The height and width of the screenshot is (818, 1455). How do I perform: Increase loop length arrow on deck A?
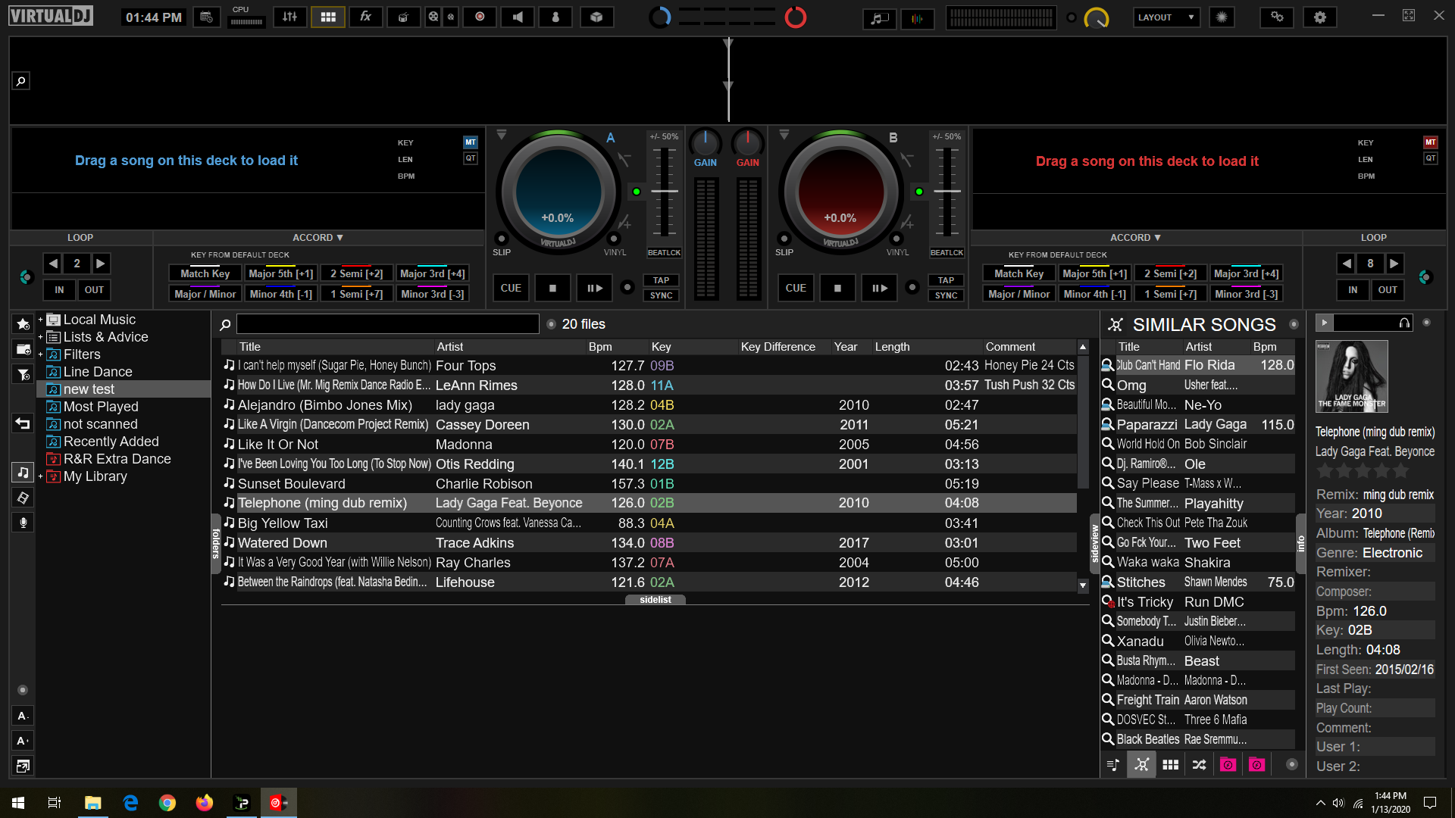[101, 264]
